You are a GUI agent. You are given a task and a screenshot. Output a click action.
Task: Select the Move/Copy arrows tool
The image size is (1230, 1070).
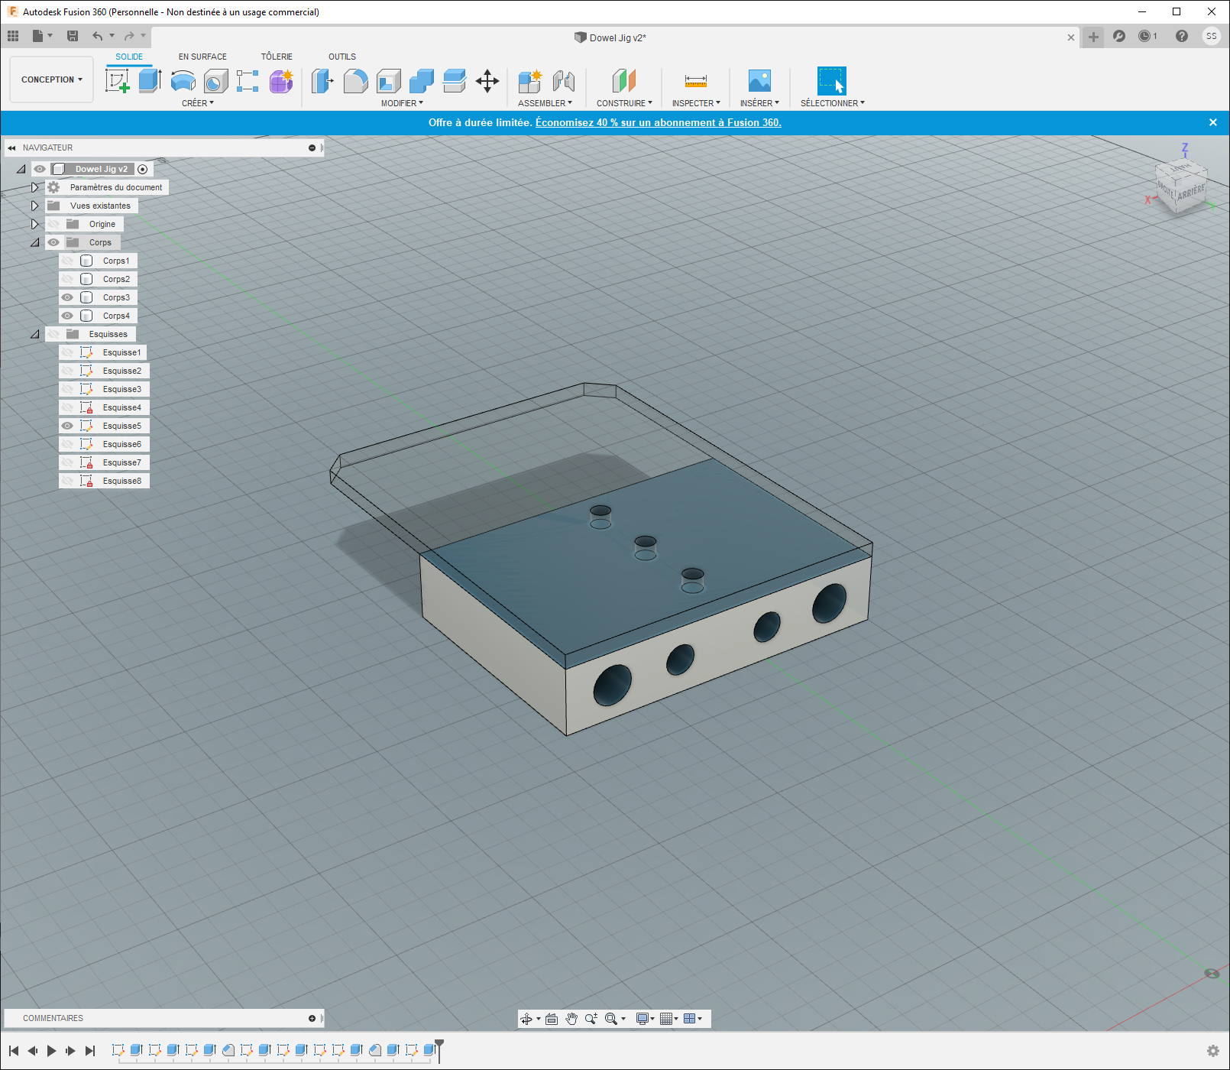[487, 80]
